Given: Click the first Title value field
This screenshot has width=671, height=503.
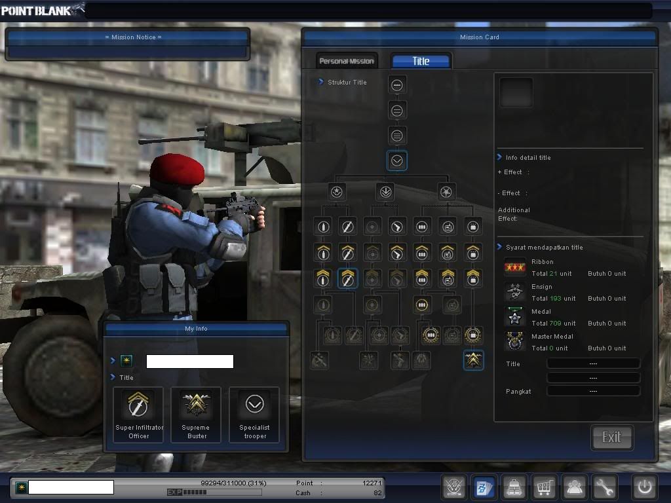Looking at the screenshot, I should (x=594, y=363).
